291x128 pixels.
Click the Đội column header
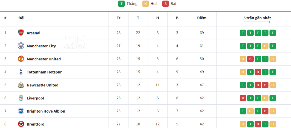(x=22, y=18)
